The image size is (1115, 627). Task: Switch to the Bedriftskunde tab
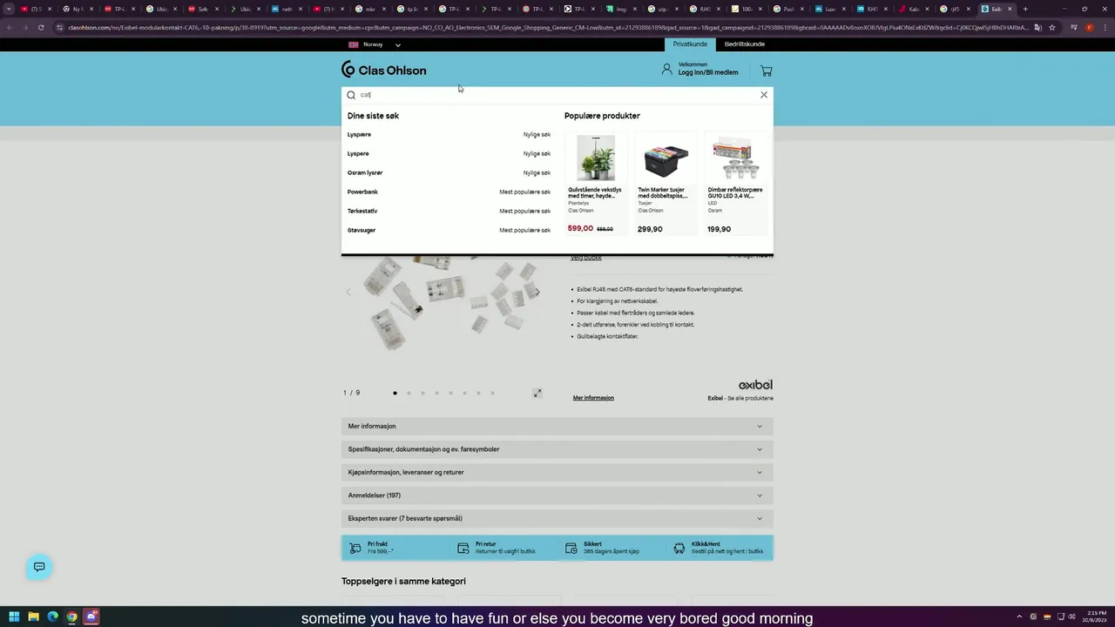745,44
